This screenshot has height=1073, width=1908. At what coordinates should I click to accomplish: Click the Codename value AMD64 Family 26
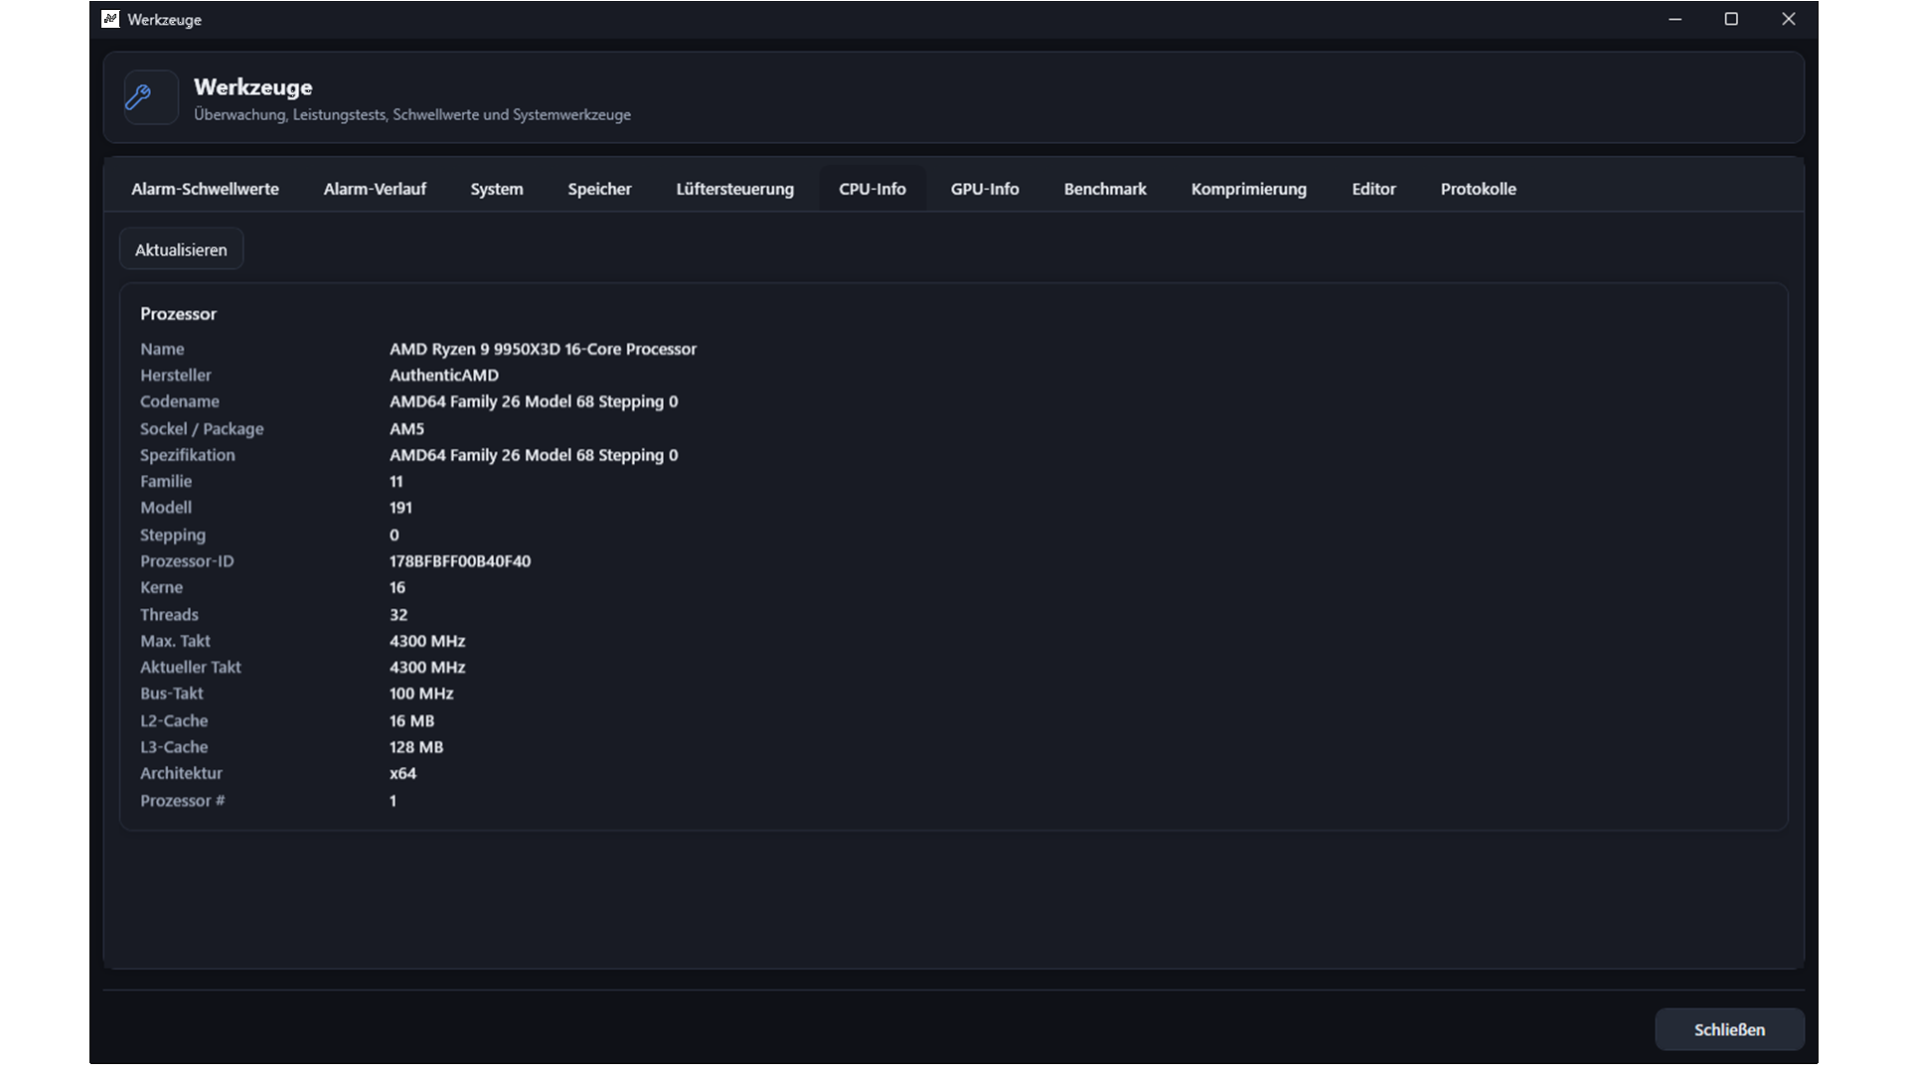534,401
